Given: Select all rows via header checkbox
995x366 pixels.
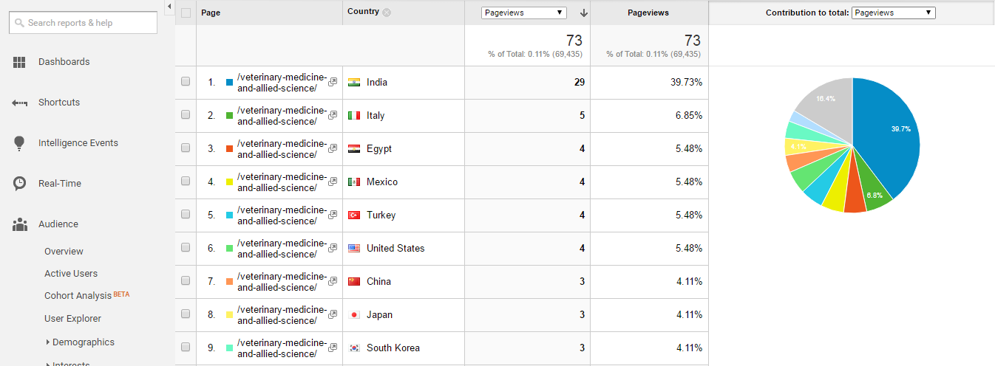Looking at the screenshot, I should [x=186, y=13].
